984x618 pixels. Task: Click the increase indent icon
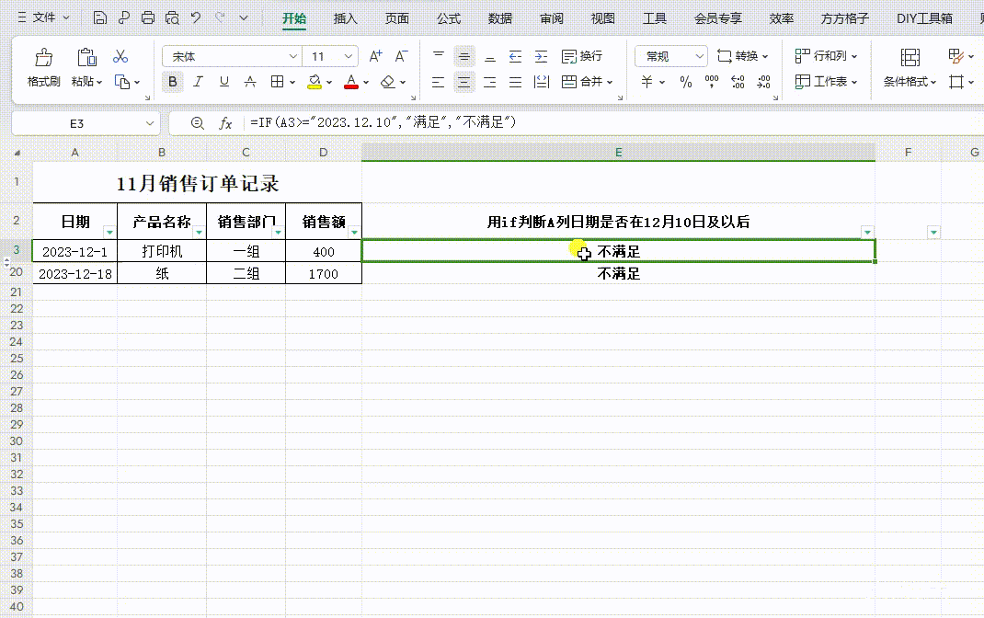[541, 56]
